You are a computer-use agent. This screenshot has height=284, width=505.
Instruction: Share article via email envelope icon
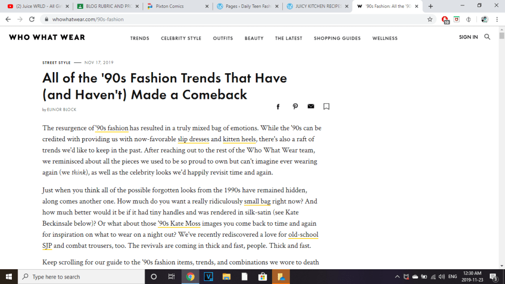pyautogui.click(x=311, y=107)
